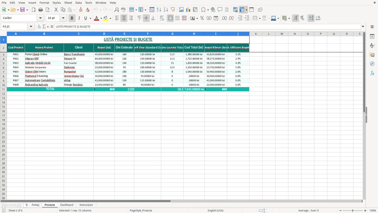Open the sidebar Properties panel

372,36
